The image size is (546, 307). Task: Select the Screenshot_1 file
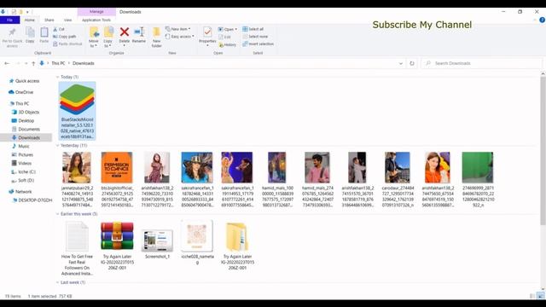(157, 243)
